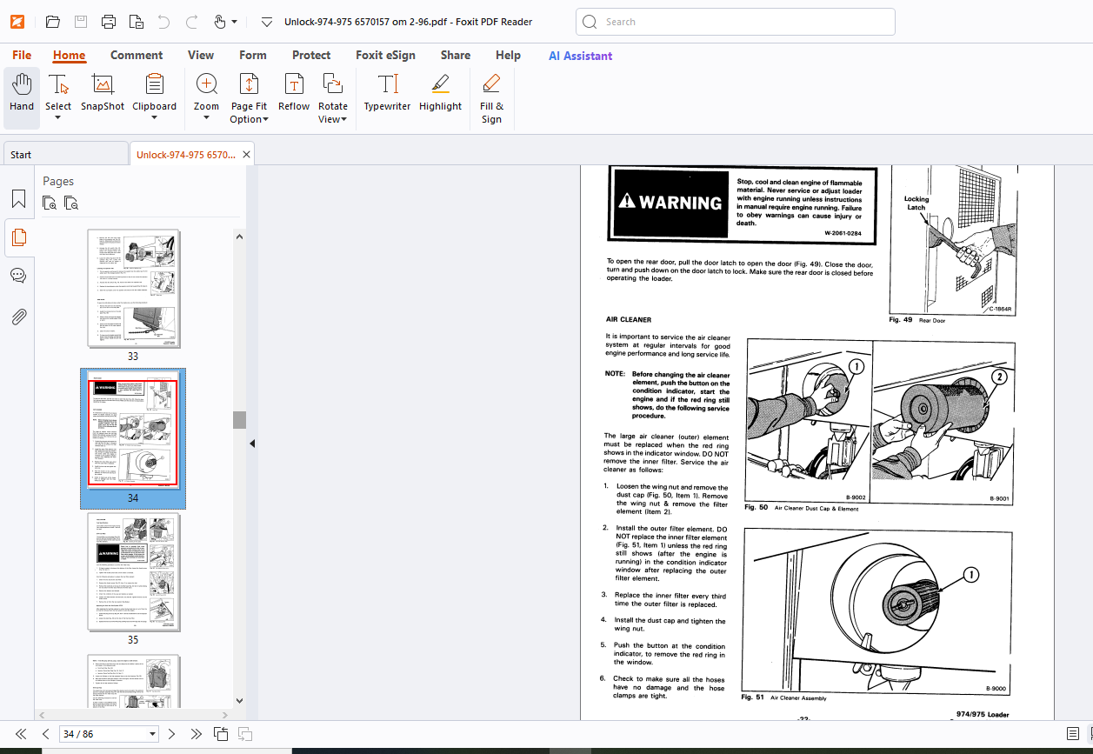Screen dimensions: 1093x754
Task: Click the reduce page thumbnails icon
Action: tap(71, 204)
